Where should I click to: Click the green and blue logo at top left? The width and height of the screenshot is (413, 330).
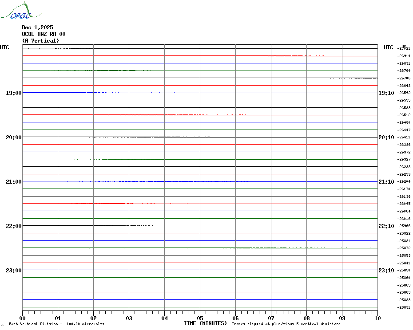pyautogui.click(x=16, y=12)
